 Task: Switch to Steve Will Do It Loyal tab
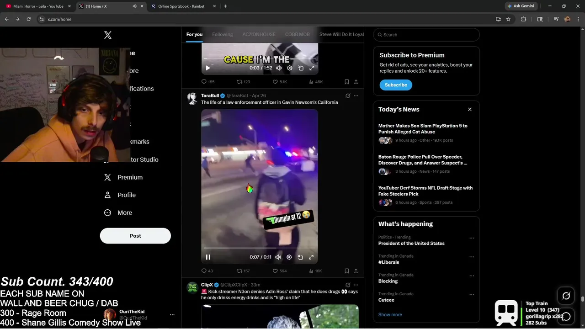(x=341, y=34)
